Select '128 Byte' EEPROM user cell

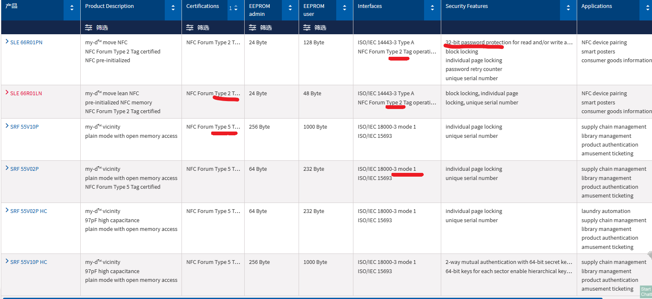pyautogui.click(x=314, y=43)
